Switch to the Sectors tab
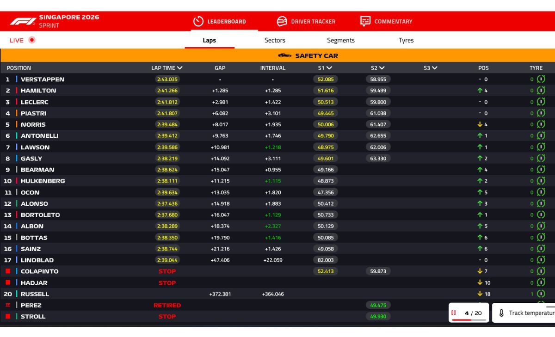 pyautogui.click(x=275, y=40)
